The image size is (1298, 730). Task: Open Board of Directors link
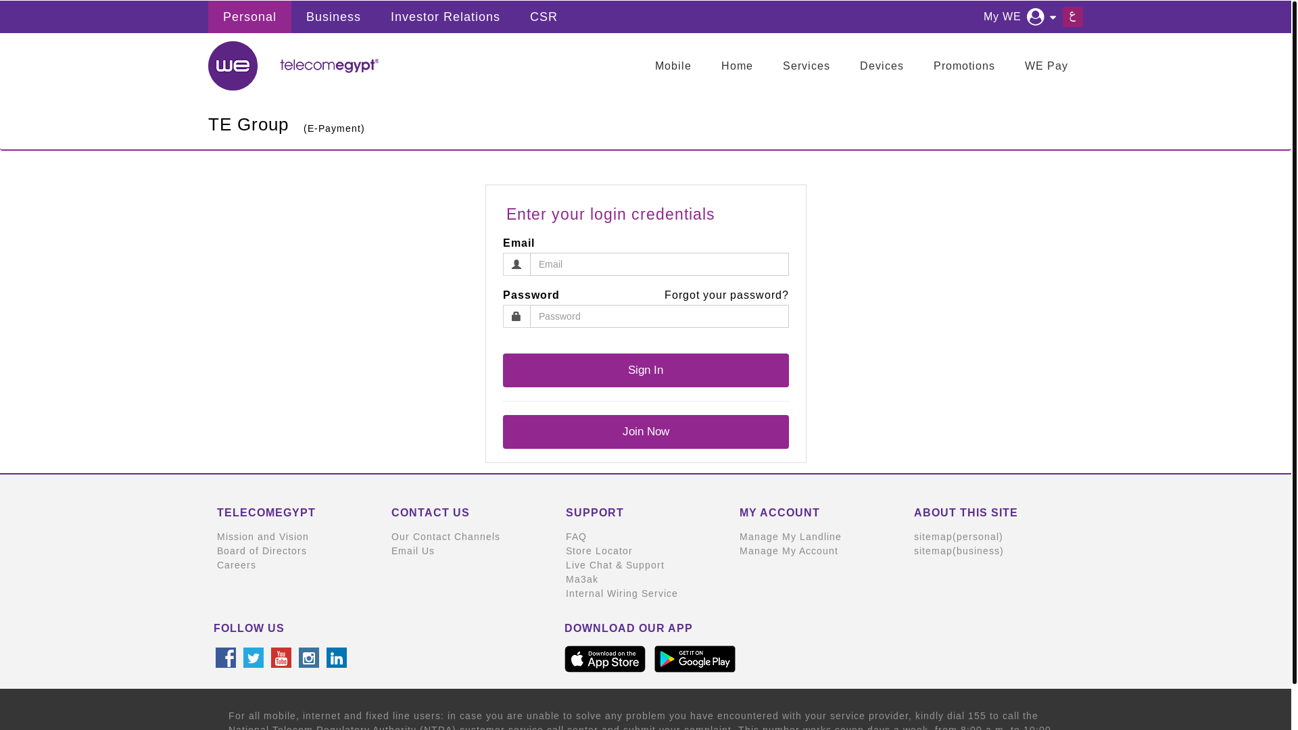[262, 551]
